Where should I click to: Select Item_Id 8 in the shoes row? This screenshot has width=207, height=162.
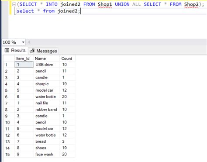click(24, 148)
